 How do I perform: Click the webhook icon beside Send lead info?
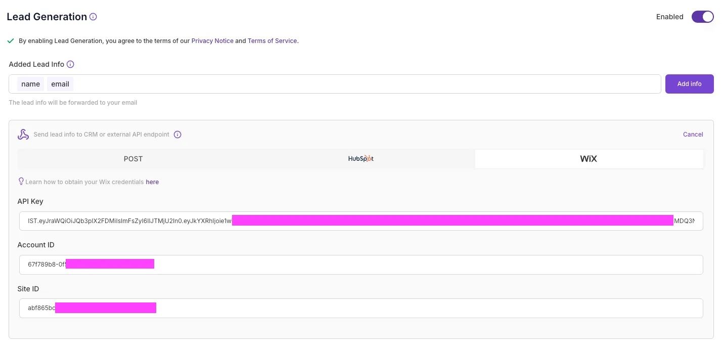tap(23, 135)
